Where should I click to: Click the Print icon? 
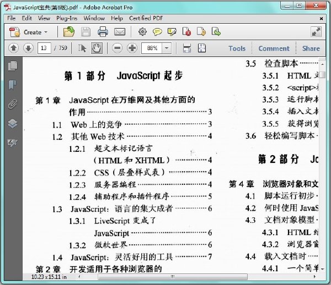click(103, 32)
